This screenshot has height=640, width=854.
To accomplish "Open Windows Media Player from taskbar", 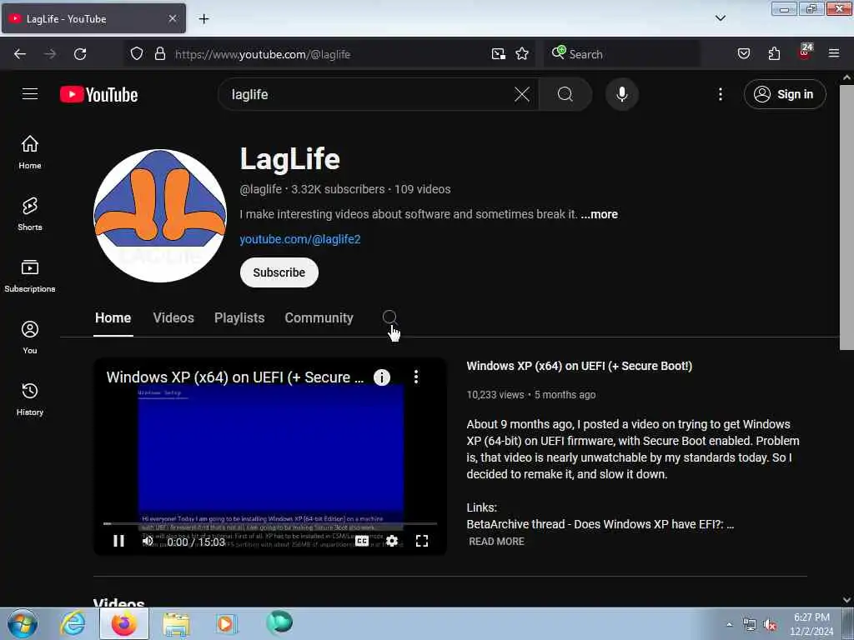I will tap(226, 623).
